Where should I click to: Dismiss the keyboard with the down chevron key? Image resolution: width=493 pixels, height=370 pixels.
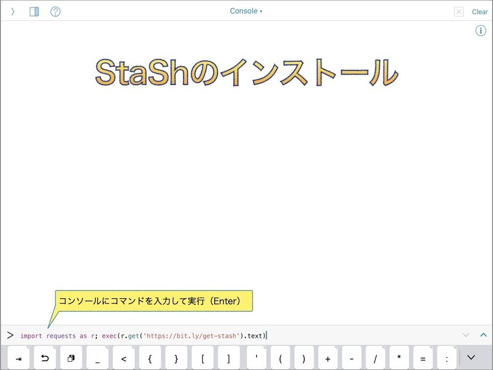(x=471, y=357)
